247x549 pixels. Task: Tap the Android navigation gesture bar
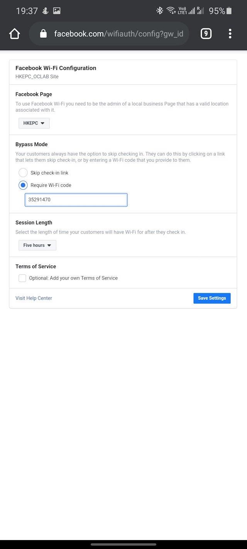[x=123, y=544]
